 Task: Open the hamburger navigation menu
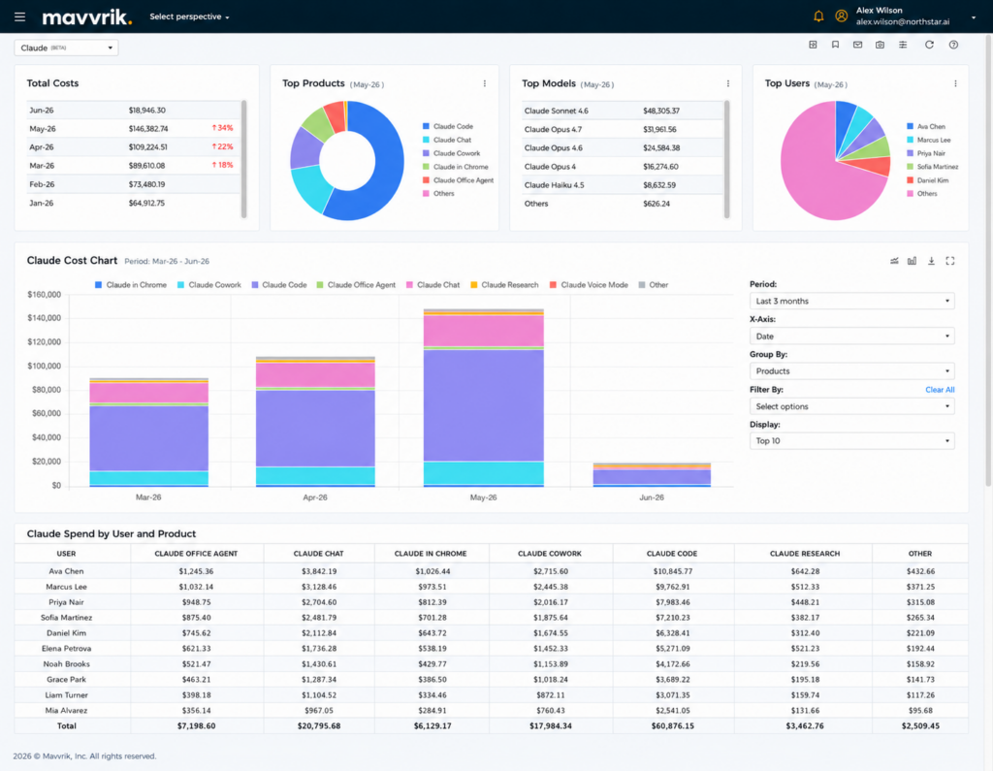point(19,16)
